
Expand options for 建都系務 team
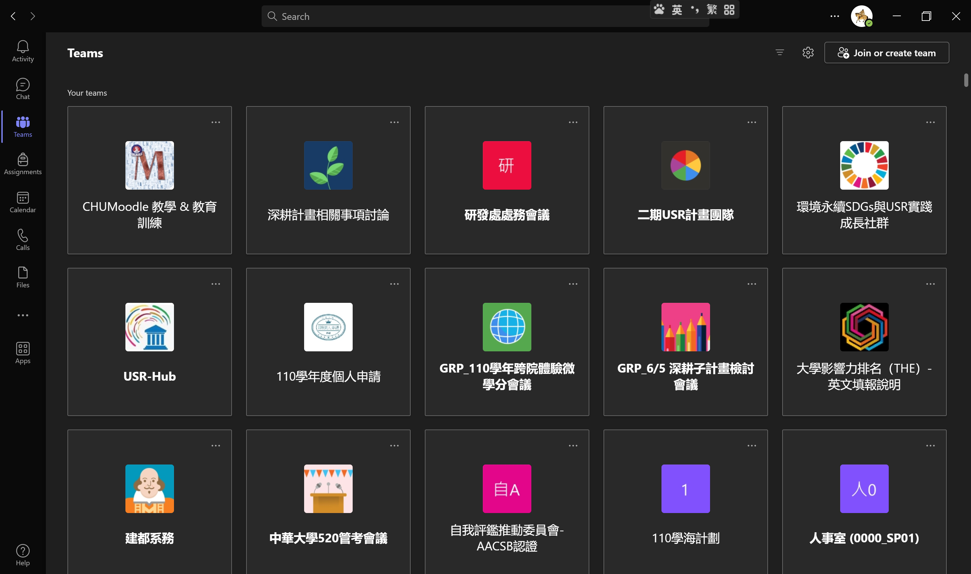(x=215, y=446)
